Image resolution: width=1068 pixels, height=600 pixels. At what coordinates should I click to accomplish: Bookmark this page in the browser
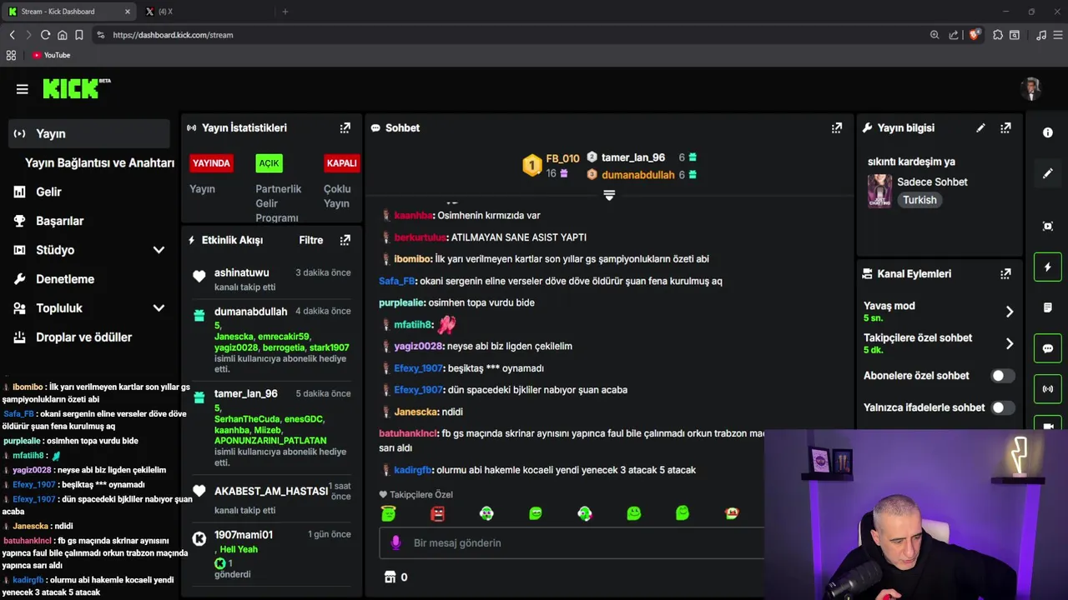(x=79, y=35)
